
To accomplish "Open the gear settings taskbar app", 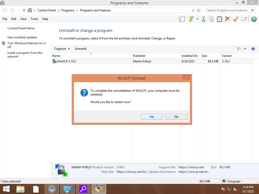I will [x=52, y=189].
